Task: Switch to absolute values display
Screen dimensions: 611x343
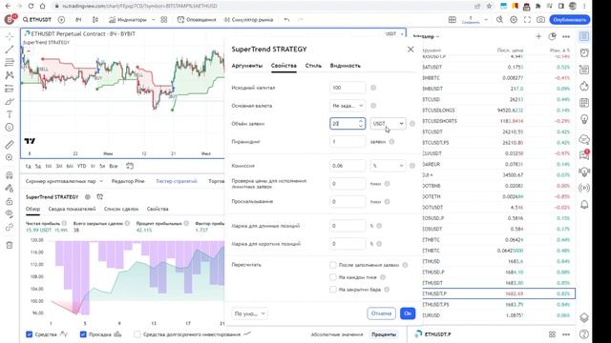Action: click(337, 334)
